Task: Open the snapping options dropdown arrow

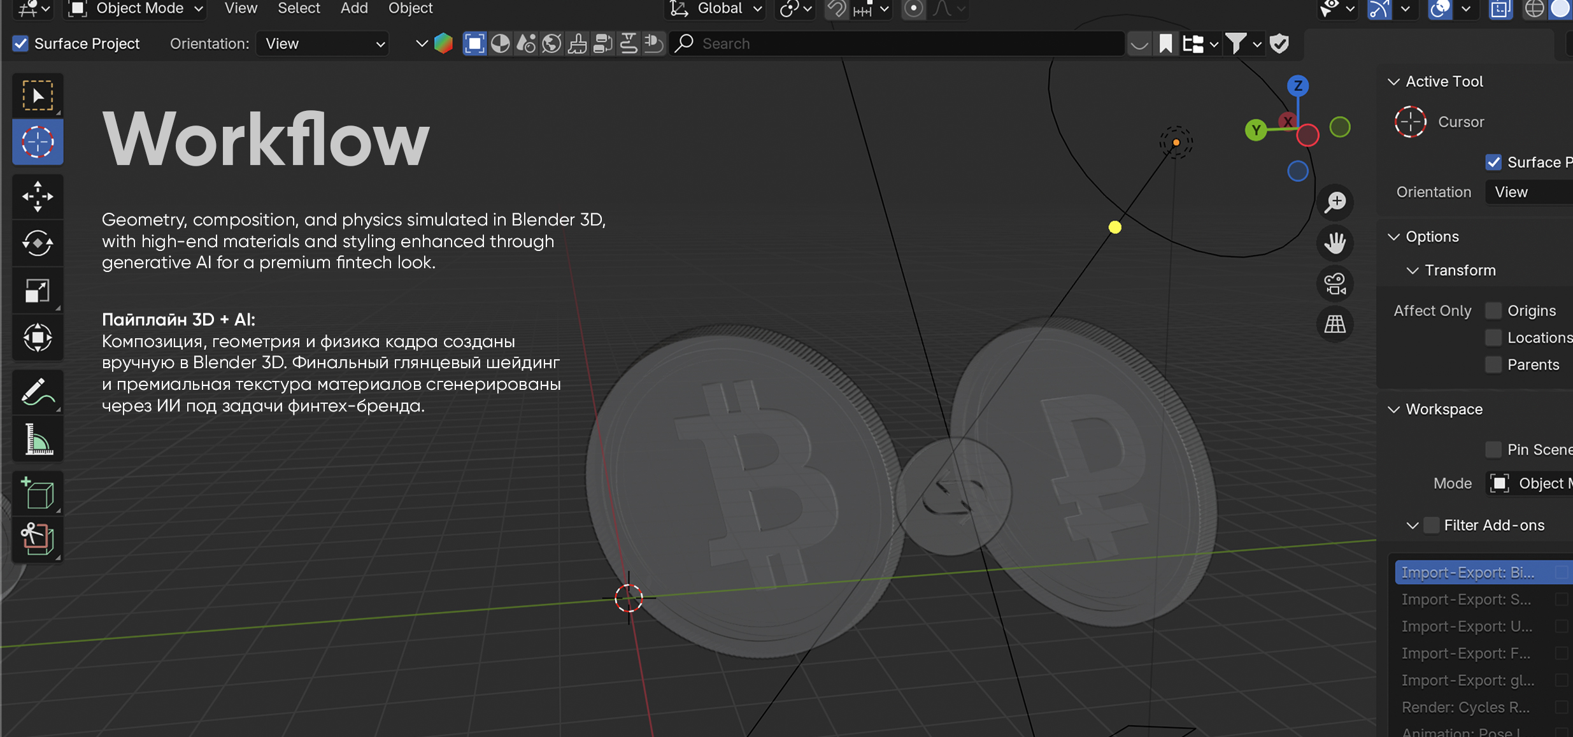Action: [884, 9]
